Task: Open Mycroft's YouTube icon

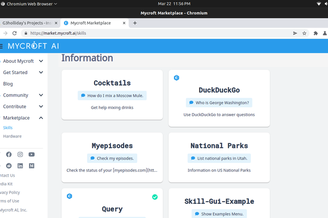Action: 32,154
